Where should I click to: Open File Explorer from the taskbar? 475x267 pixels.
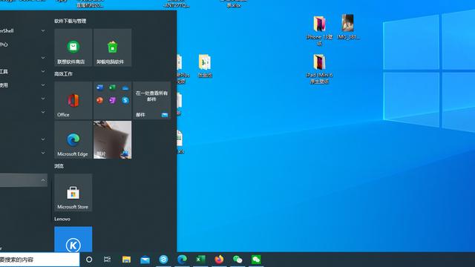[126, 260]
